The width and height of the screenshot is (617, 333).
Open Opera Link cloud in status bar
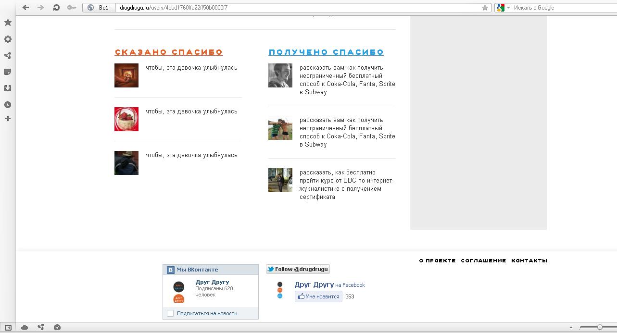tap(25, 327)
